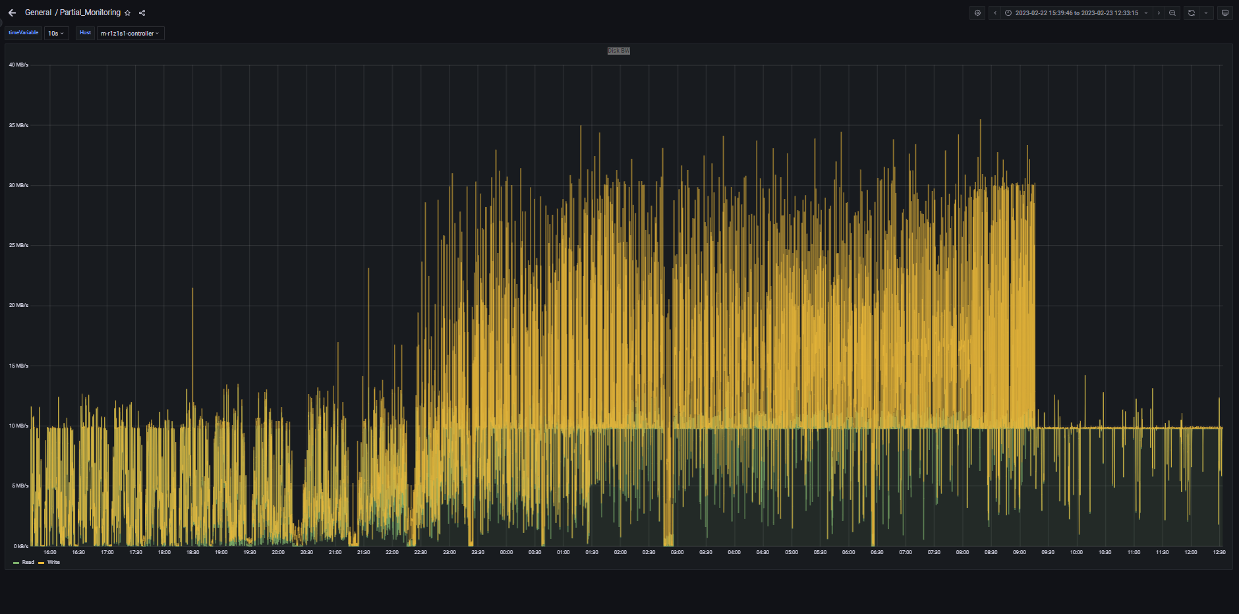
Task: Zoom out the time range
Action: pos(1172,13)
